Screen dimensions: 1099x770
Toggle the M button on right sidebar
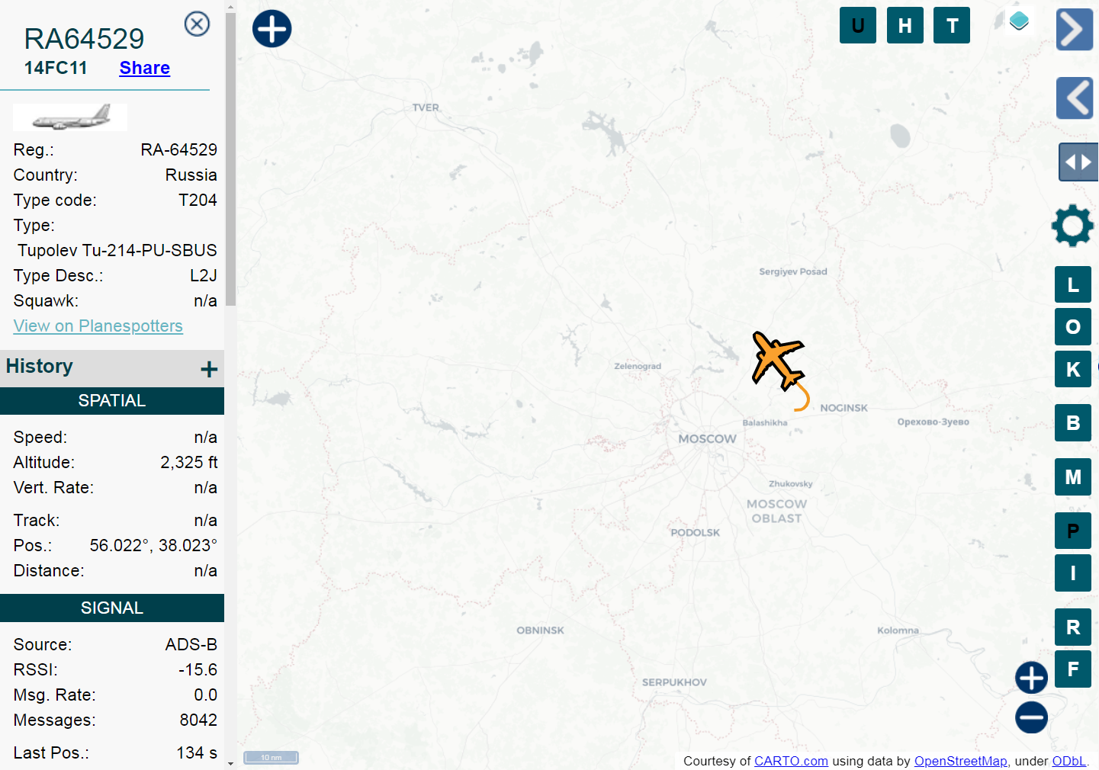click(x=1073, y=477)
